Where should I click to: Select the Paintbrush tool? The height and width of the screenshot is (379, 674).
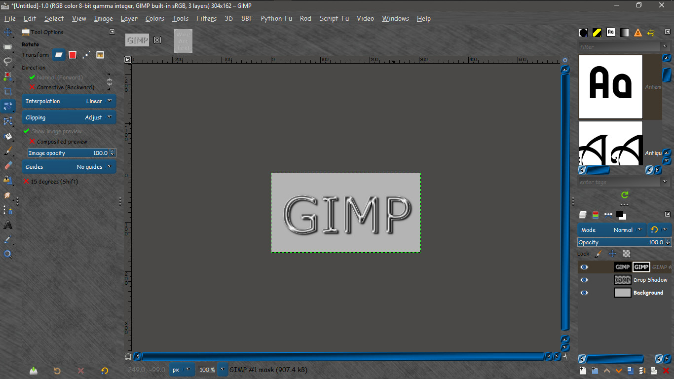[8, 151]
